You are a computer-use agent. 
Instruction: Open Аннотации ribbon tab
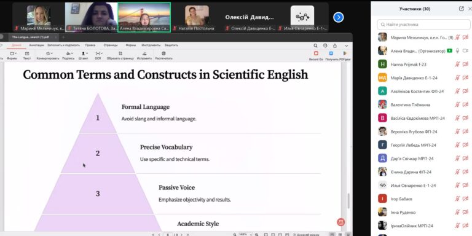[36, 45]
